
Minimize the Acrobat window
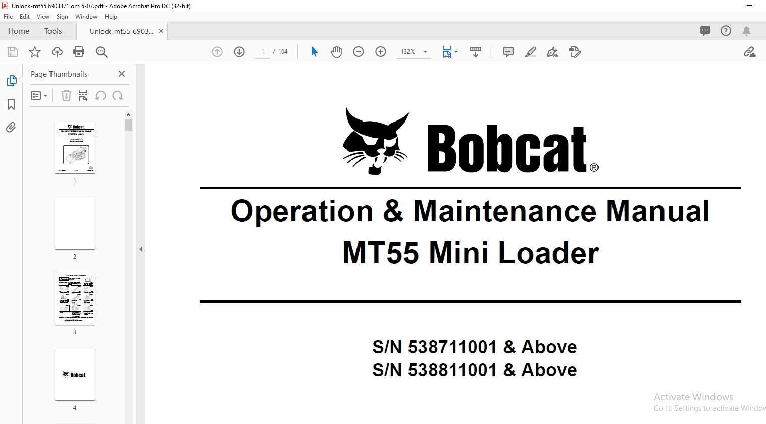[x=749, y=6]
